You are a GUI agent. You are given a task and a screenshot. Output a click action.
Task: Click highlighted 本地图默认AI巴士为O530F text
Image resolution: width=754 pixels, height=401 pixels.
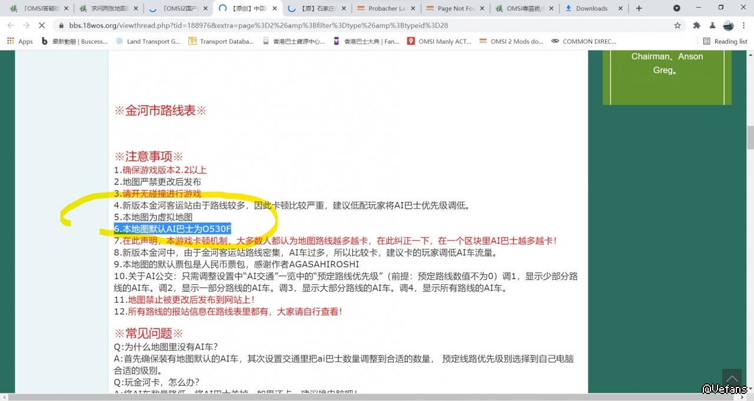coord(172,229)
